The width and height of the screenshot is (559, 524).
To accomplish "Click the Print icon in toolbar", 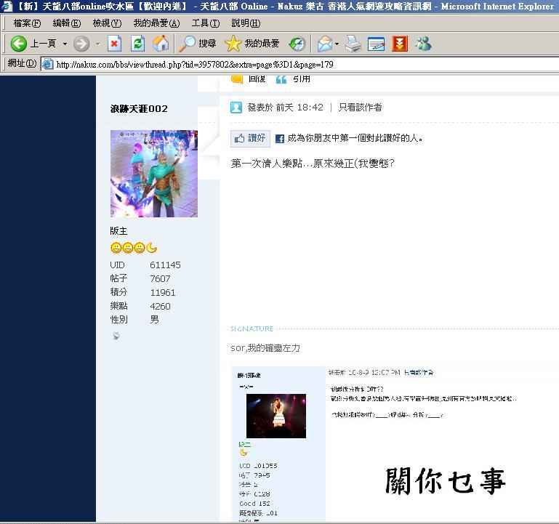I will coord(353,44).
